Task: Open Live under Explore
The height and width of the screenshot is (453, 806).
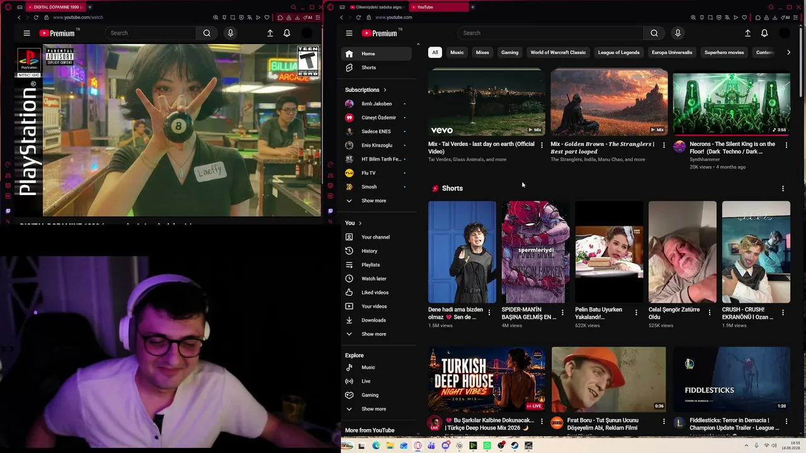Action: coord(377,381)
